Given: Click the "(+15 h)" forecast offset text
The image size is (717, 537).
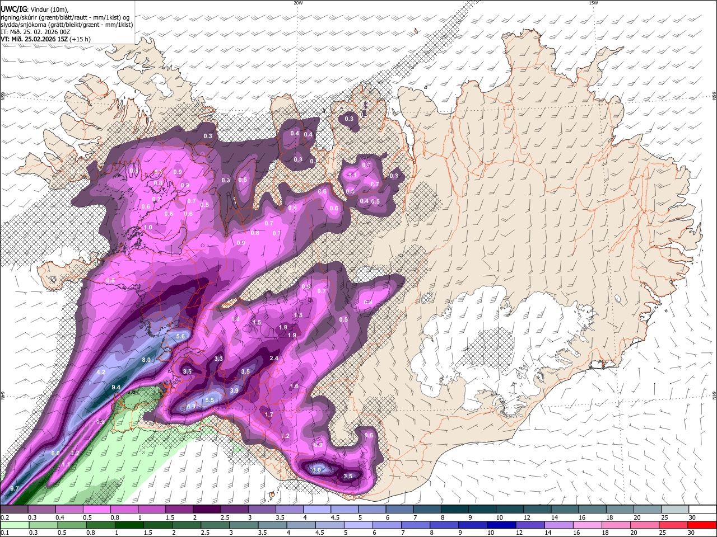Looking at the screenshot, I should click(80, 39).
